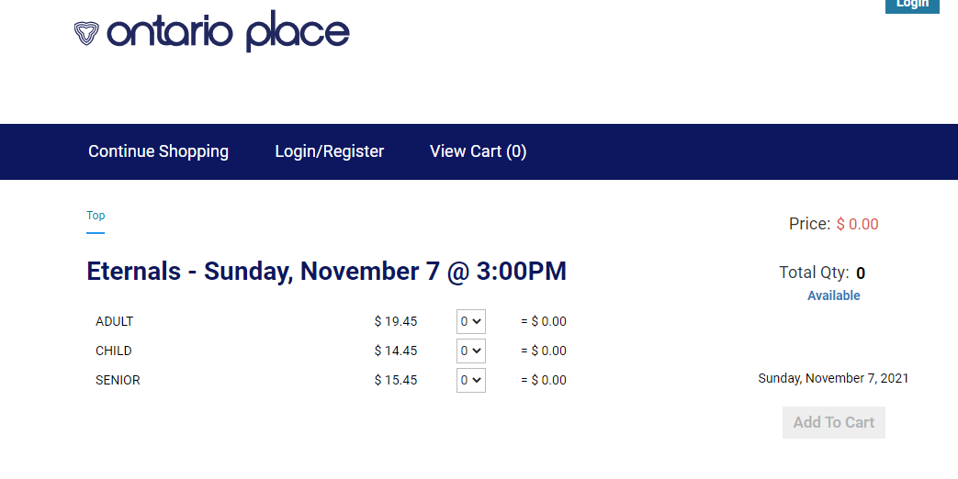
Task: Click the ADULT ticket type label
Action: coord(114,322)
